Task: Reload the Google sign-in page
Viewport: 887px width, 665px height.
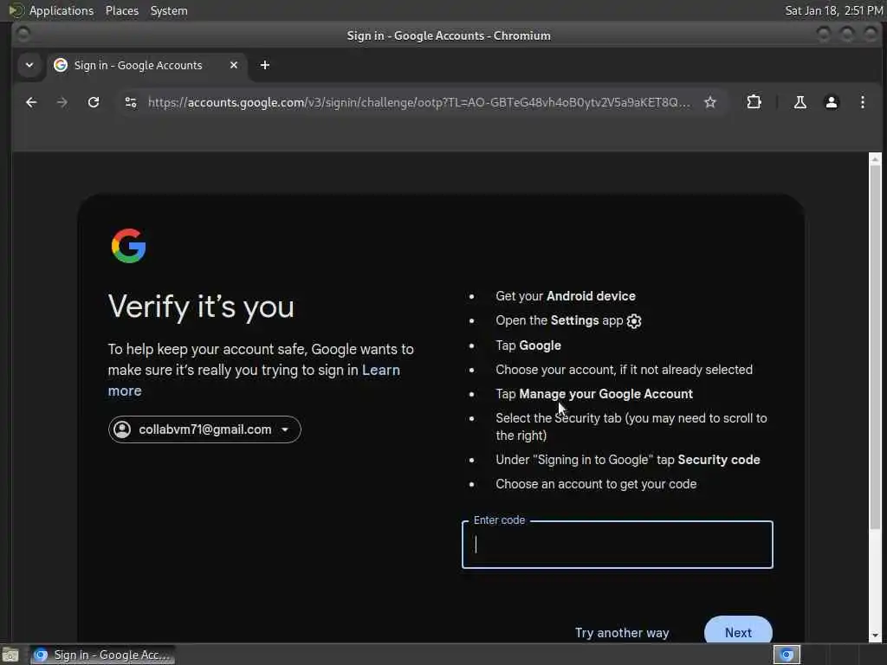Action: click(x=94, y=102)
